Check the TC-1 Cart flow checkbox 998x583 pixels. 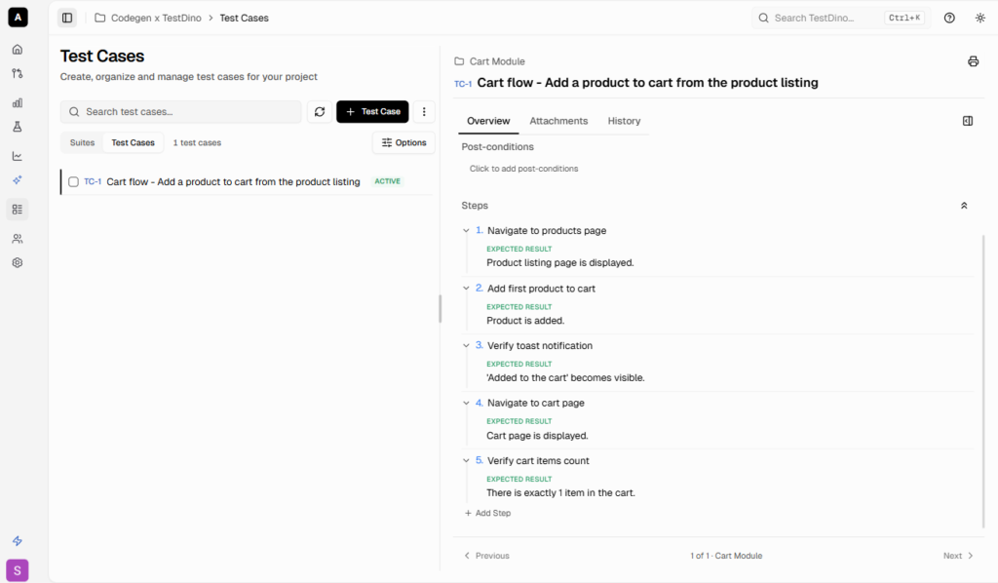73,182
